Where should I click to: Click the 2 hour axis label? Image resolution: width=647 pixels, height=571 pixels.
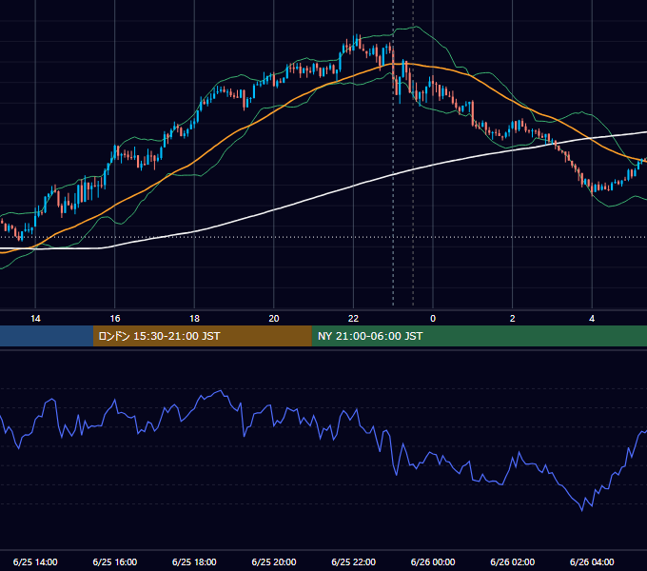(513, 319)
